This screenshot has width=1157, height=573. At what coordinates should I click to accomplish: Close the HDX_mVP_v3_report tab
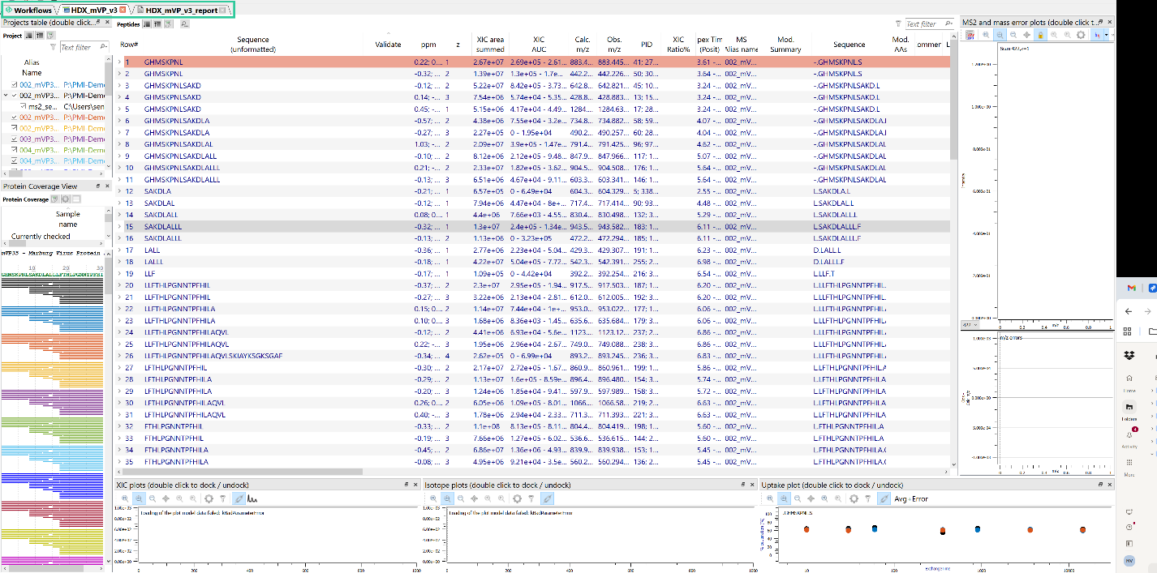point(222,11)
